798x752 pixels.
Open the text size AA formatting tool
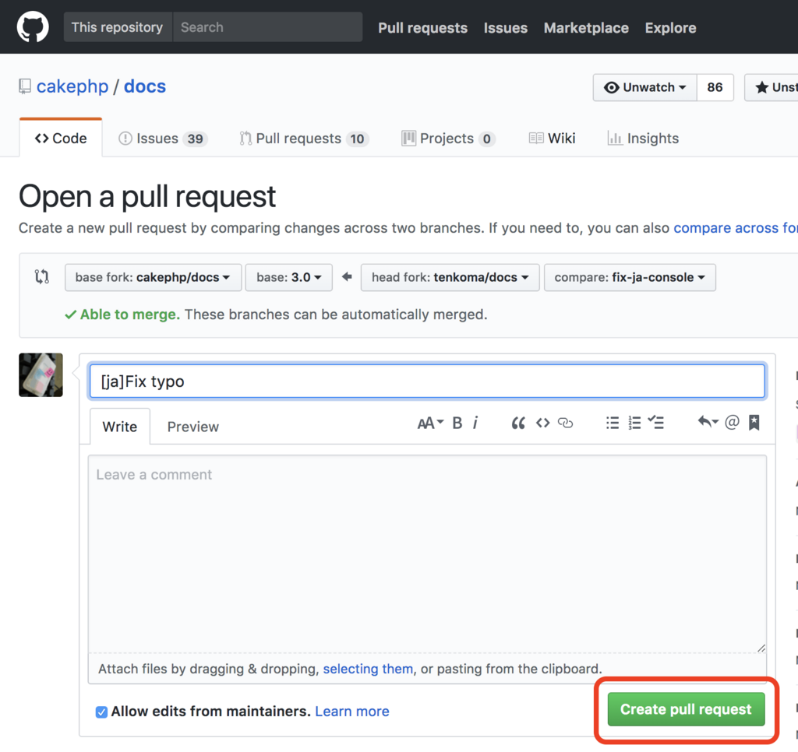pyautogui.click(x=430, y=423)
